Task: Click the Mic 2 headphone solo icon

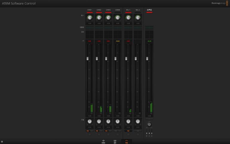Action: pos(138,134)
